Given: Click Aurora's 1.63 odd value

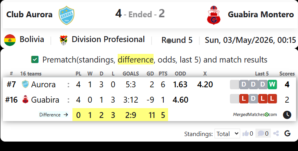Looking at the screenshot, I should click(180, 85).
